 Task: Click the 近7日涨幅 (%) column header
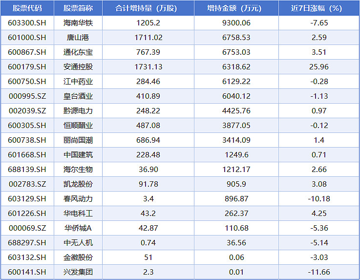[x=317, y=8]
